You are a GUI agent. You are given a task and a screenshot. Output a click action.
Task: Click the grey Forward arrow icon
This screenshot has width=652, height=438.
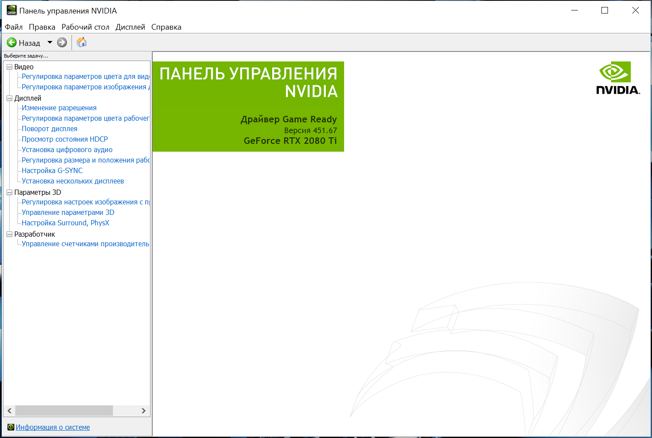coord(62,42)
